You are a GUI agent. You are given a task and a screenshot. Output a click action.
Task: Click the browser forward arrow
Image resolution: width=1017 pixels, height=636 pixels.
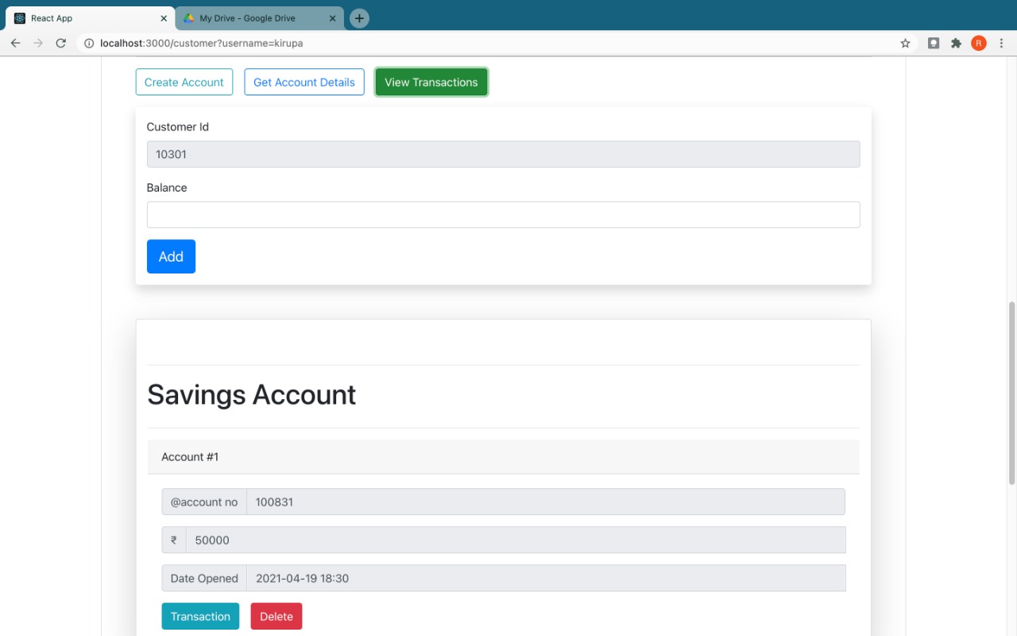[37, 43]
